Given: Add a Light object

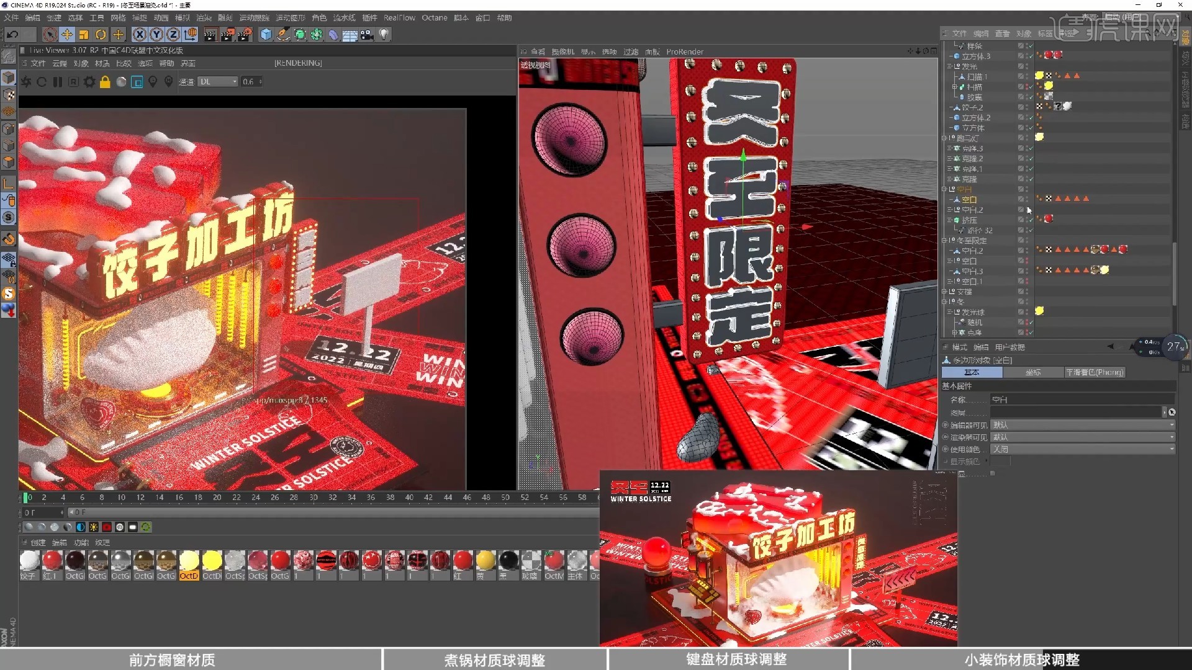Looking at the screenshot, I should 384,35.
